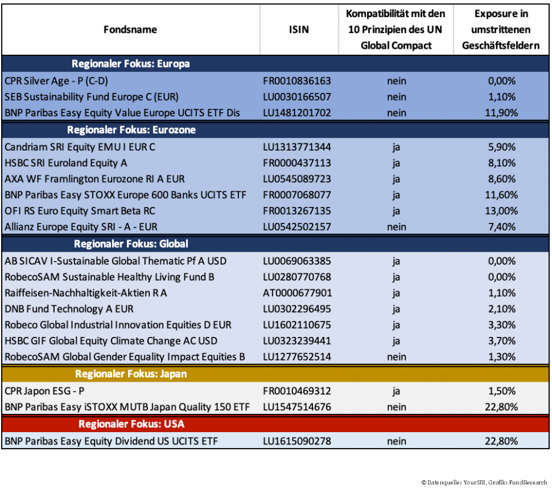The width and height of the screenshot is (552, 488).
Task: Select the CPR Silver Age - P (C-D) fund
Action: (56, 81)
